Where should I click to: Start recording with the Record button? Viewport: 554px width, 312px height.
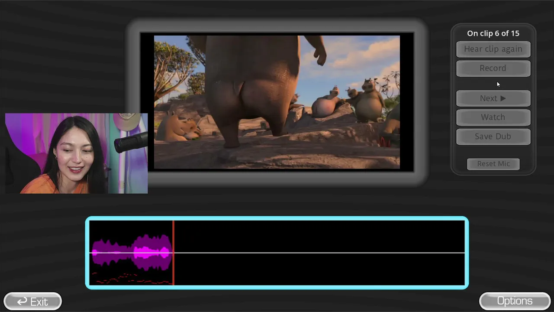pos(493,68)
